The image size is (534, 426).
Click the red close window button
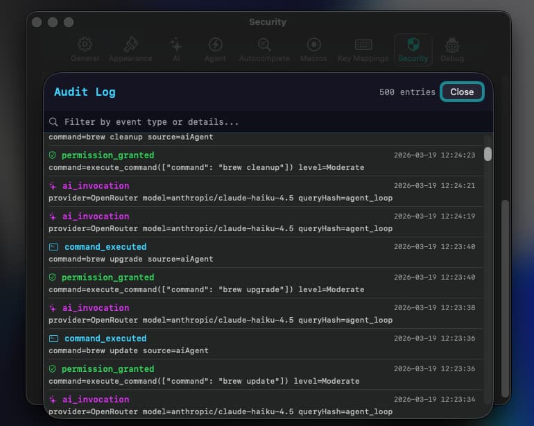tap(37, 22)
